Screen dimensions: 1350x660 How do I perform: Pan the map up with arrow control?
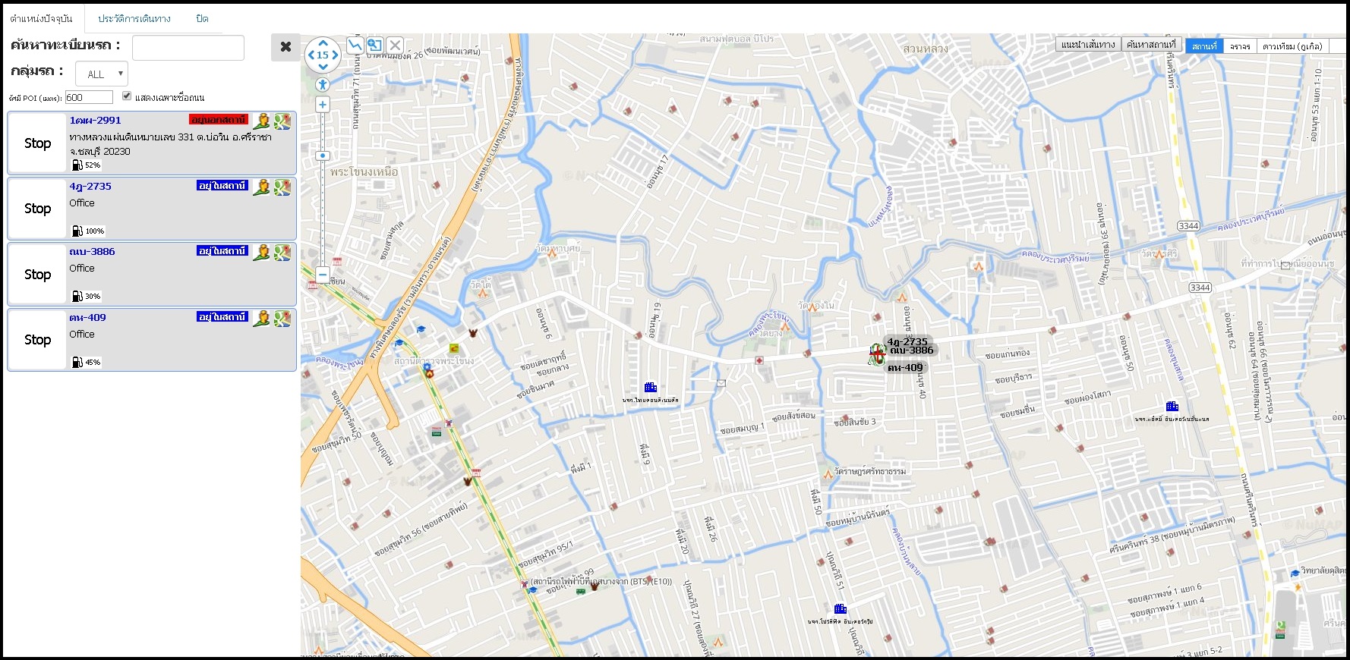coord(323,43)
